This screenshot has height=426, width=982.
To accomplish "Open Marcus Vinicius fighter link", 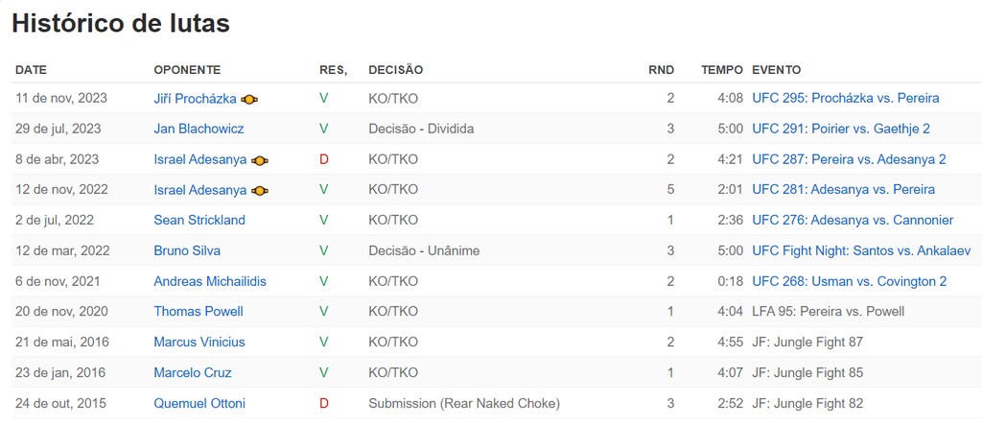I will 199,343.
